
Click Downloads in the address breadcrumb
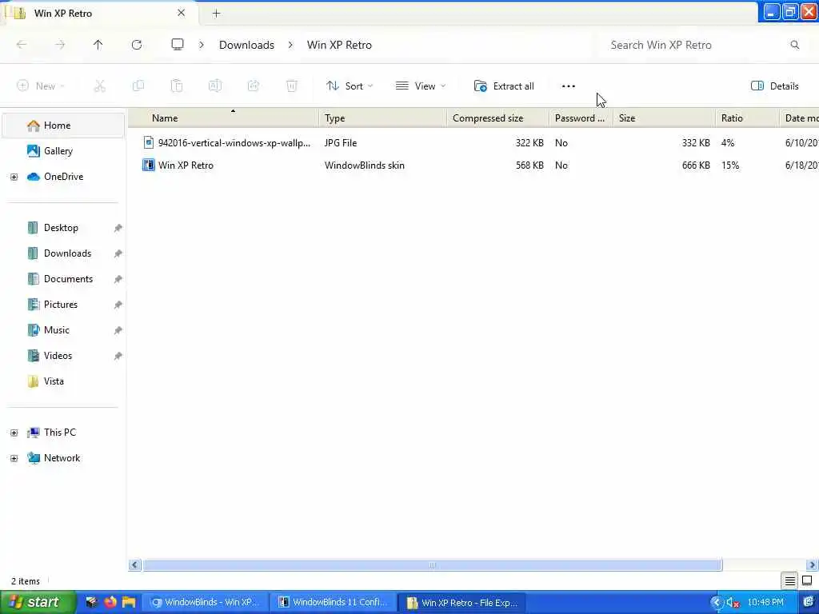tap(246, 45)
